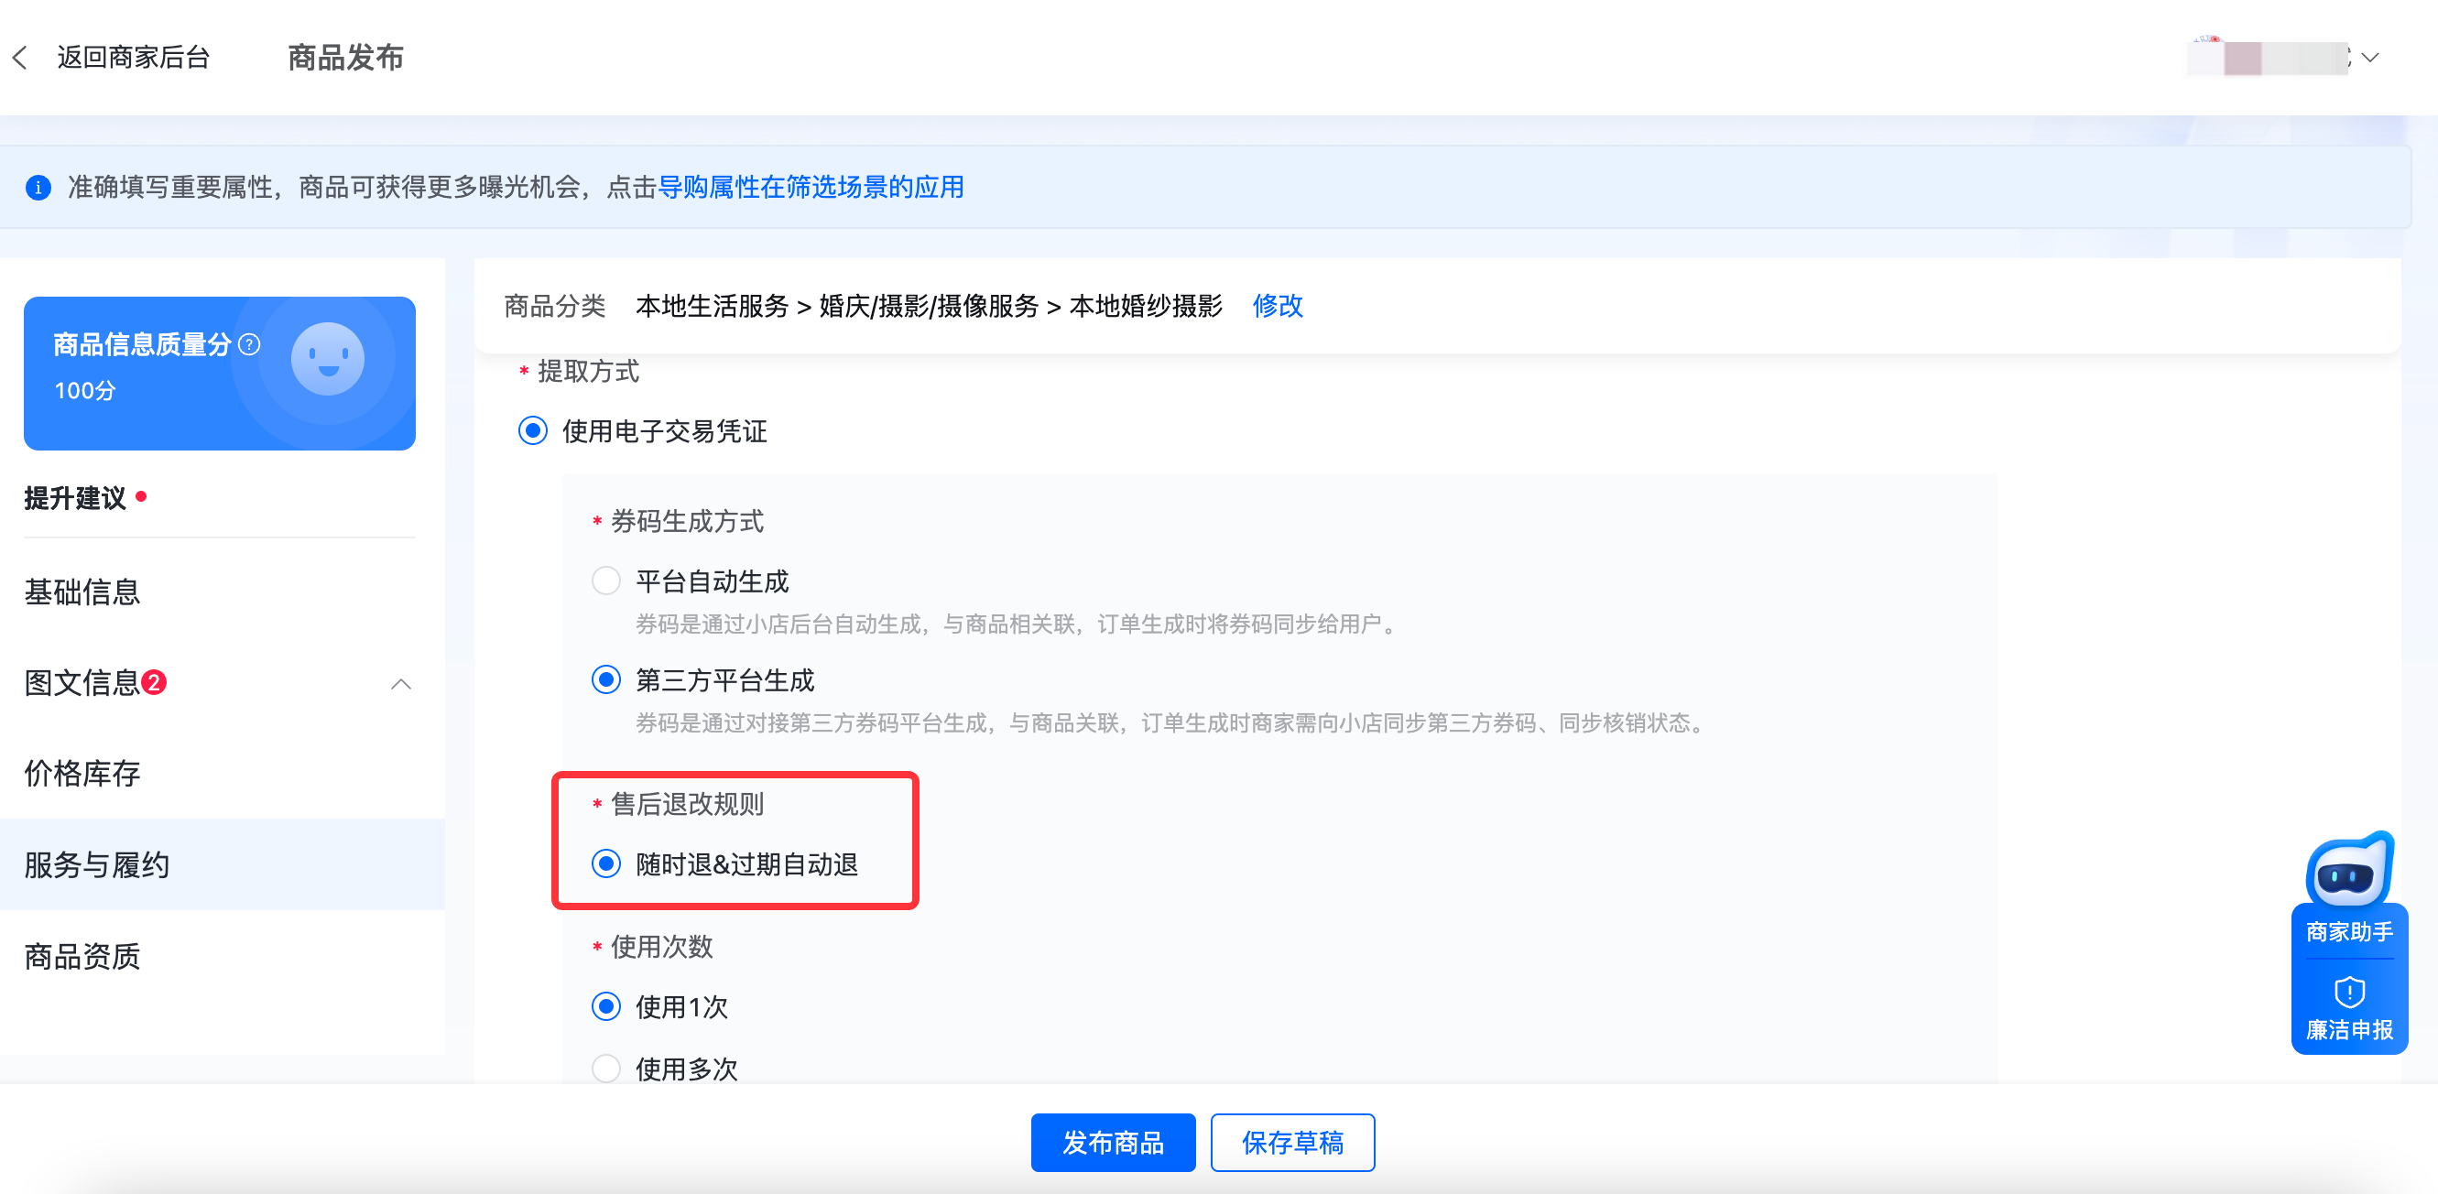Click the 使用次数 field label
2438x1194 pixels.
(661, 947)
